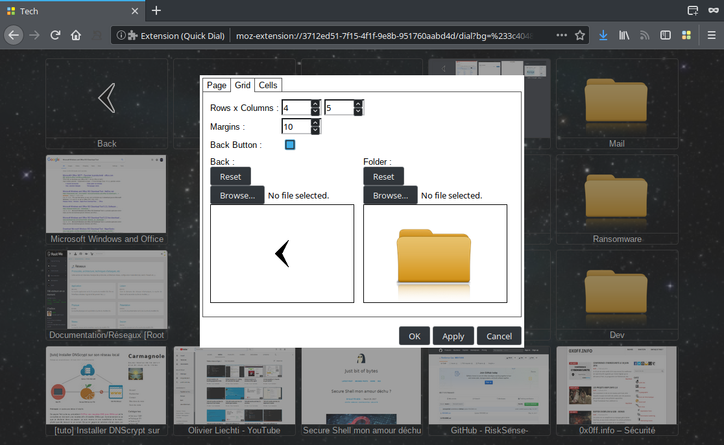Open the Library bookshelf icon

(624, 35)
